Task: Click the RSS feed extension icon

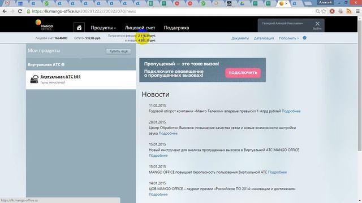Action: 349,11
